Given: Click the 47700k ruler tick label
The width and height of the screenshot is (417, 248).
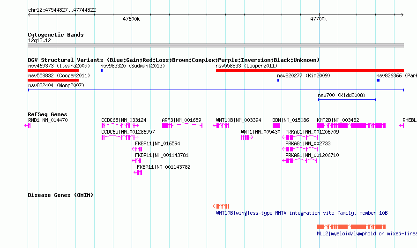Looking at the screenshot, I should coord(319,19).
